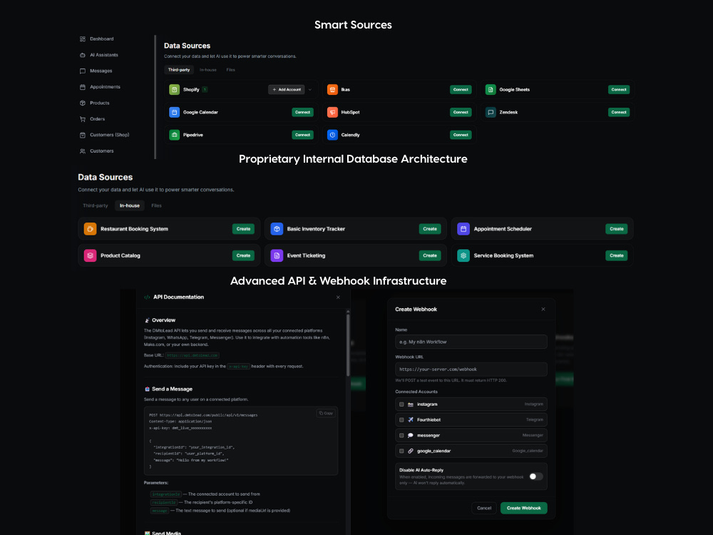Go to Messages in the sidebar
Viewport: 713px width, 535px height.
(96, 71)
